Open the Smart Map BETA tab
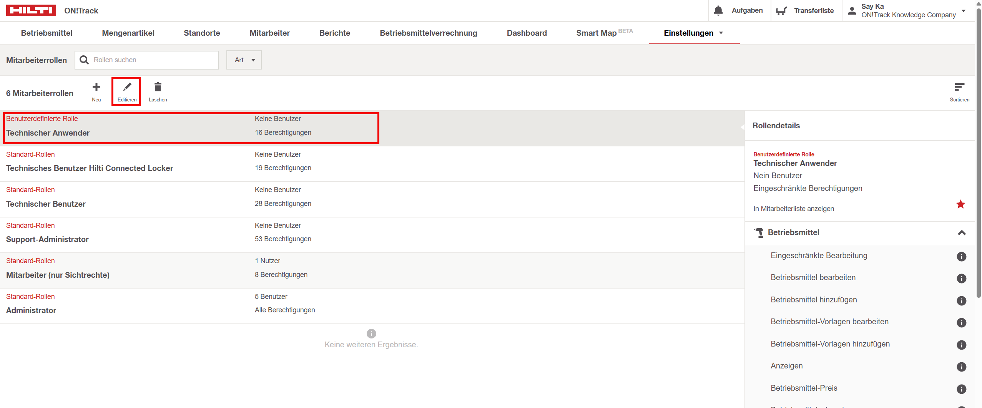 pyautogui.click(x=605, y=33)
